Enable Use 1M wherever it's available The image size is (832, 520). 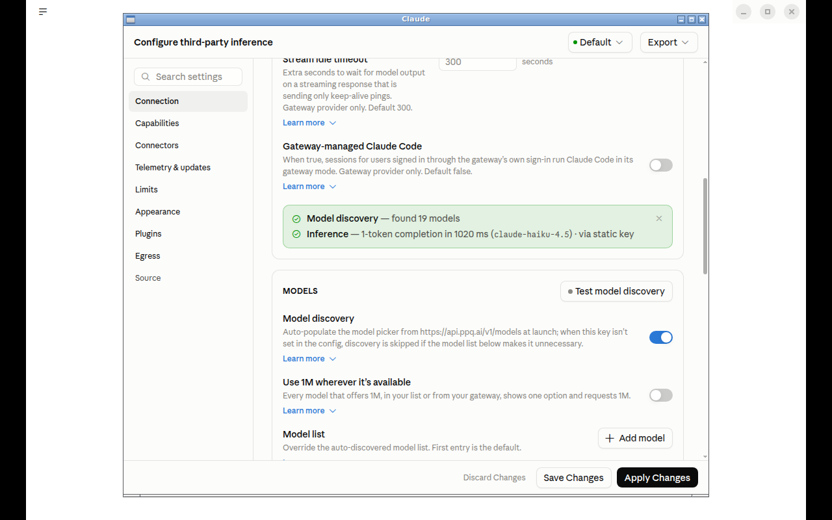click(x=661, y=395)
